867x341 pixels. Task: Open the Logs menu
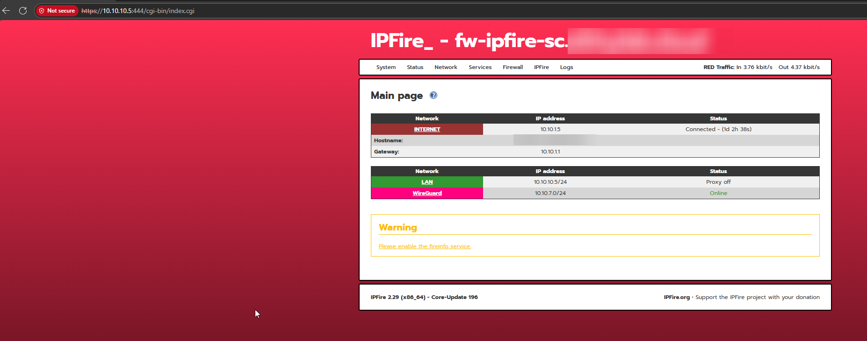coord(566,67)
